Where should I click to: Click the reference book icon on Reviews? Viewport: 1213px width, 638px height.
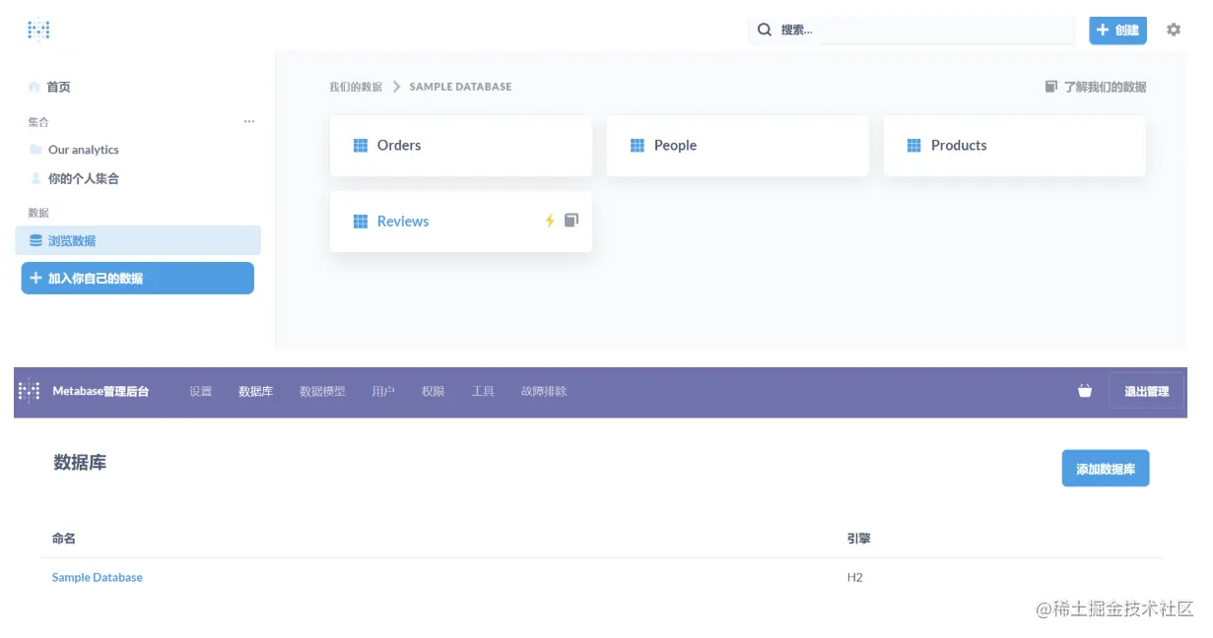(572, 221)
